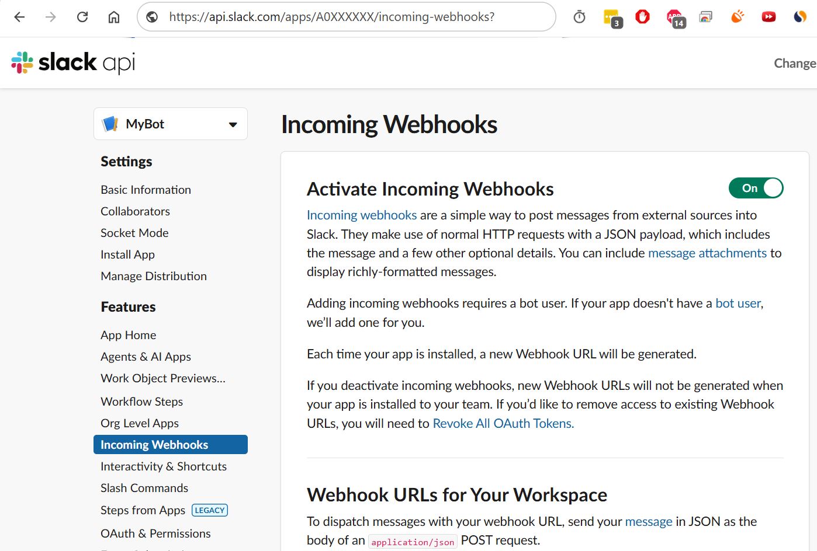Open the red fast-forward YouTube extension icon
Image resolution: width=817 pixels, height=551 pixels.
coord(768,17)
